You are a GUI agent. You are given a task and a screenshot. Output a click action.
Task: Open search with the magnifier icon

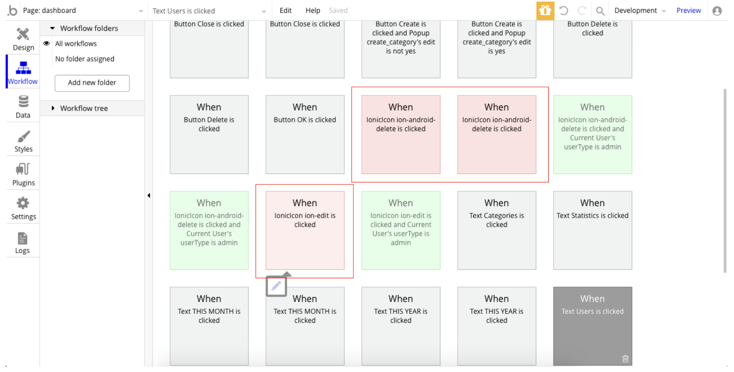[x=600, y=11]
